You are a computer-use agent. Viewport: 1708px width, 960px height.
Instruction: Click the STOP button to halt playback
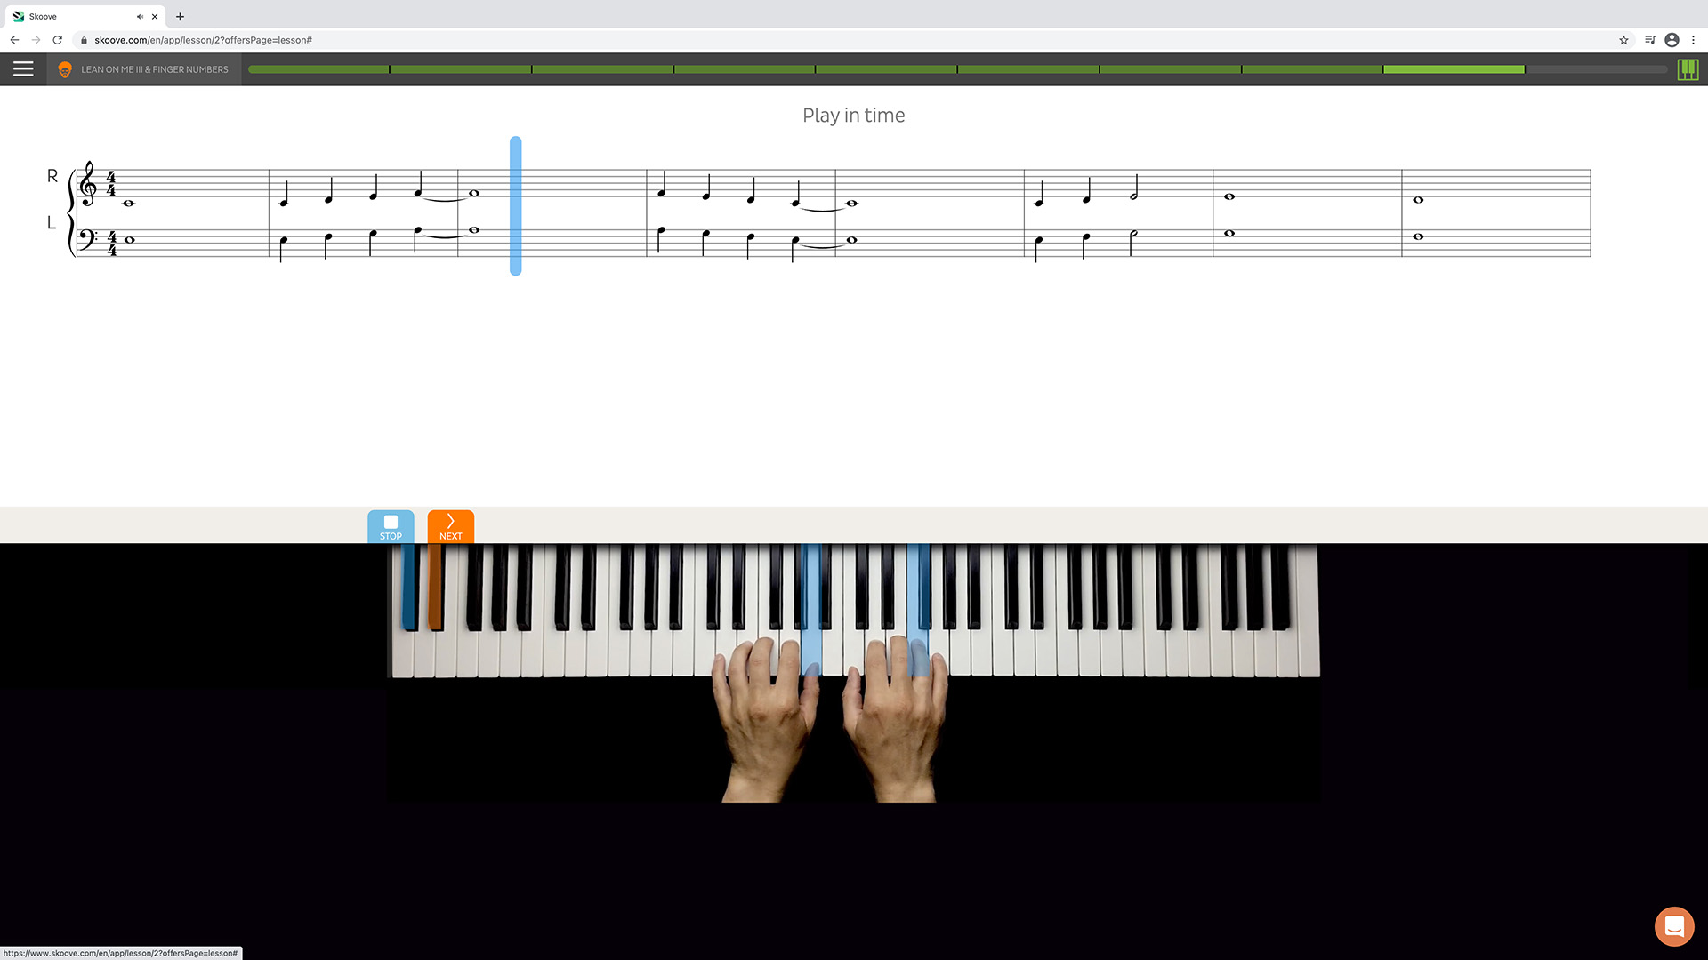pos(391,525)
